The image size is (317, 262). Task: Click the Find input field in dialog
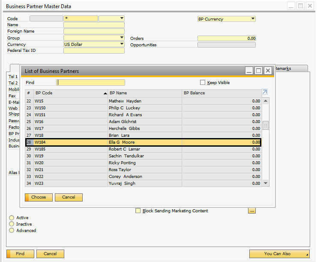click(91, 83)
